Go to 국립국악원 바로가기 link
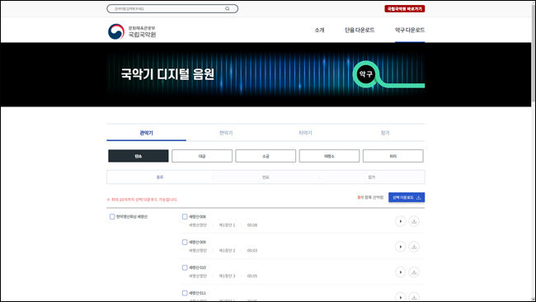 coord(404,8)
